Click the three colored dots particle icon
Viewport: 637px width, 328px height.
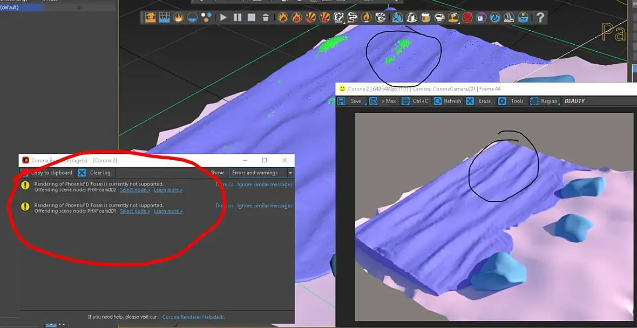[x=206, y=17]
